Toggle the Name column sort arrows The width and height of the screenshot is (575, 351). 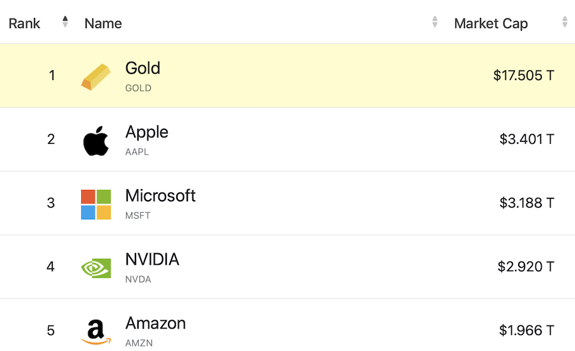435,22
